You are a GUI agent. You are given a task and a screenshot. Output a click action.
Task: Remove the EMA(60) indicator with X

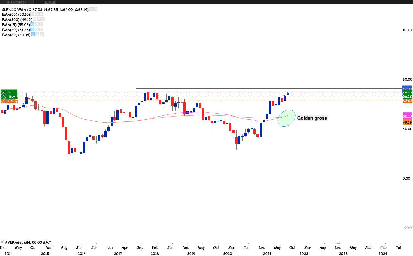coord(42,35)
